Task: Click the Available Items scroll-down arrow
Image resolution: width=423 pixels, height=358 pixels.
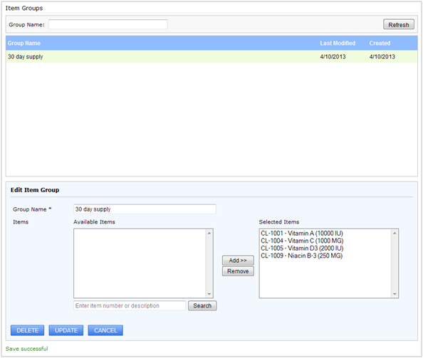Action: click(209, 294)
